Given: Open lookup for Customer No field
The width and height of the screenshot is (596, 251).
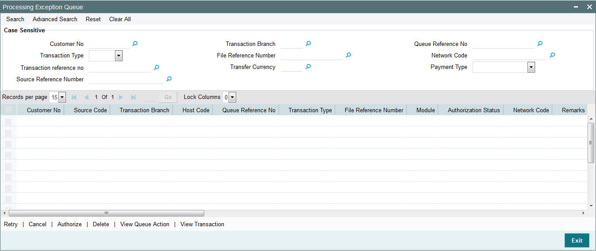Looking at the screenshot, I should pyautogui.click(x=135, y=43).
